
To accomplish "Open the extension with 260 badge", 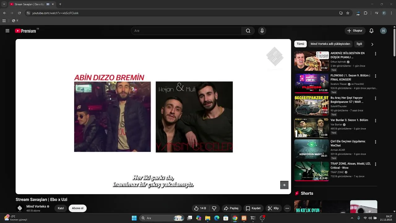I will pyautogui.click(x=358, y=13).
